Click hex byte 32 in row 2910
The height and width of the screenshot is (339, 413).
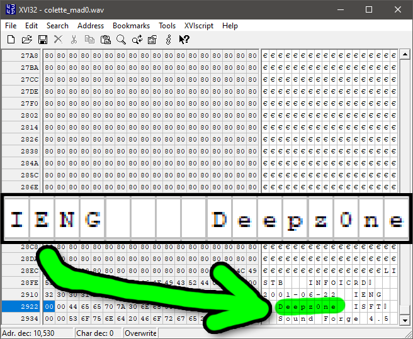(x=49, y=294)
